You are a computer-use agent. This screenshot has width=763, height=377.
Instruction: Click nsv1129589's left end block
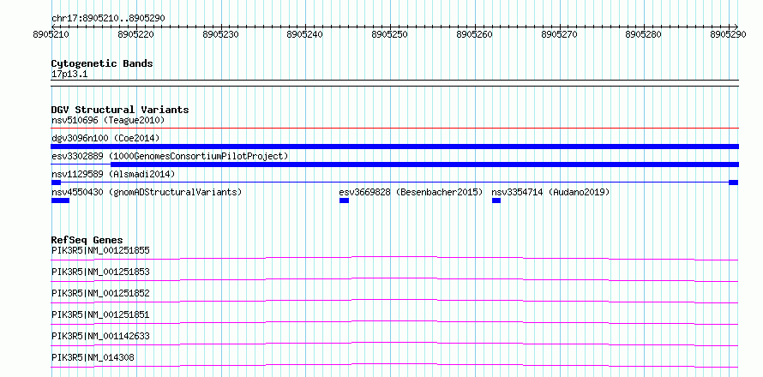(56, 183)
